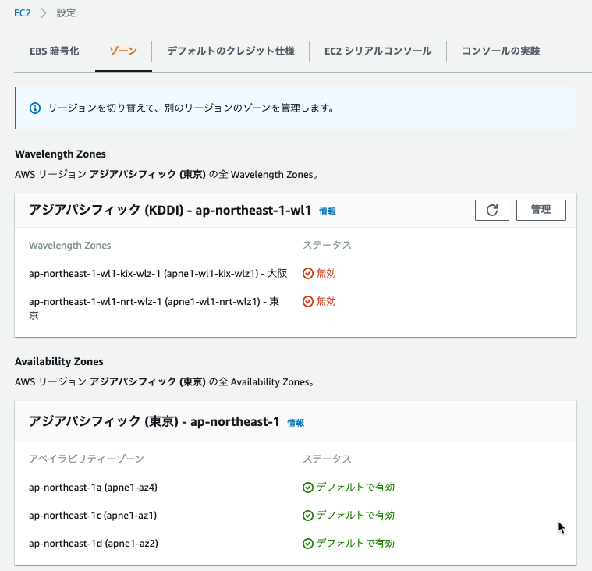592x571 pixels.
Task: Click the refresh icon button
Action: tap(491, 210)
